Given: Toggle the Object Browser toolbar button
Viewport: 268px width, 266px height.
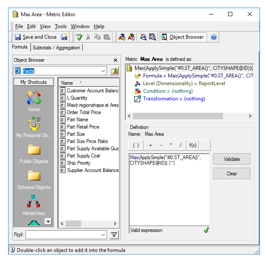Looking at the screenshot, I should (x=183, y=37).
